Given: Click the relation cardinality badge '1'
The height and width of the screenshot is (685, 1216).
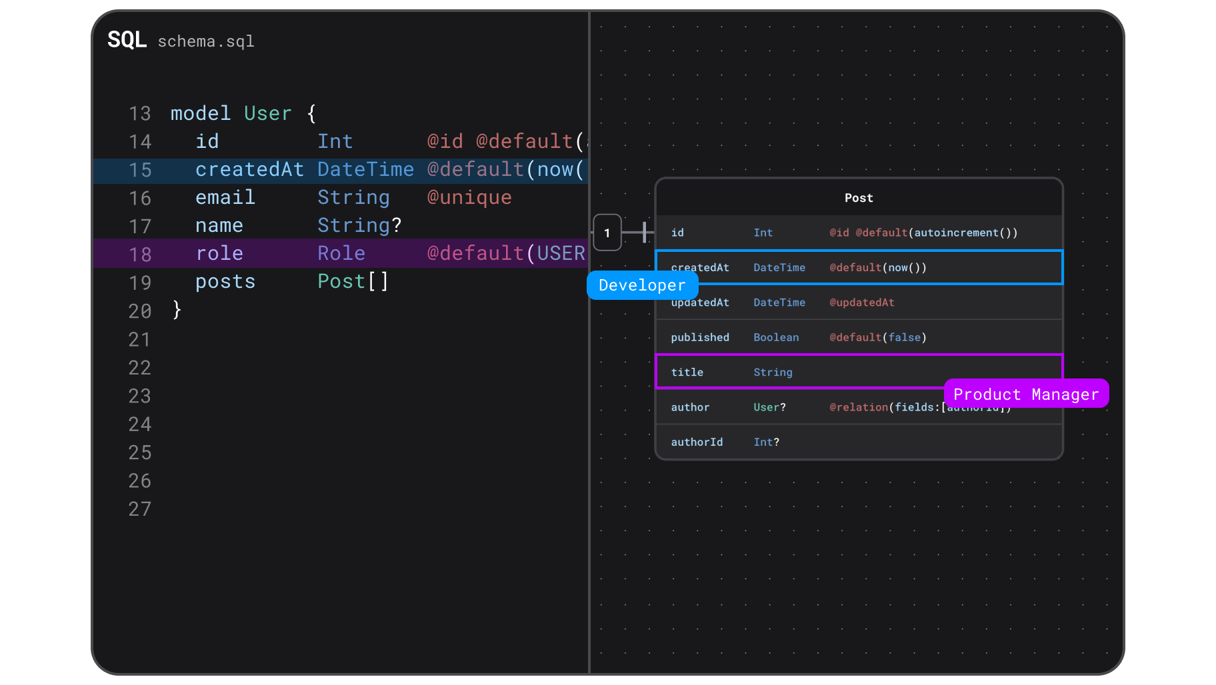Looking at the screenshot, I should click(607, 233).
